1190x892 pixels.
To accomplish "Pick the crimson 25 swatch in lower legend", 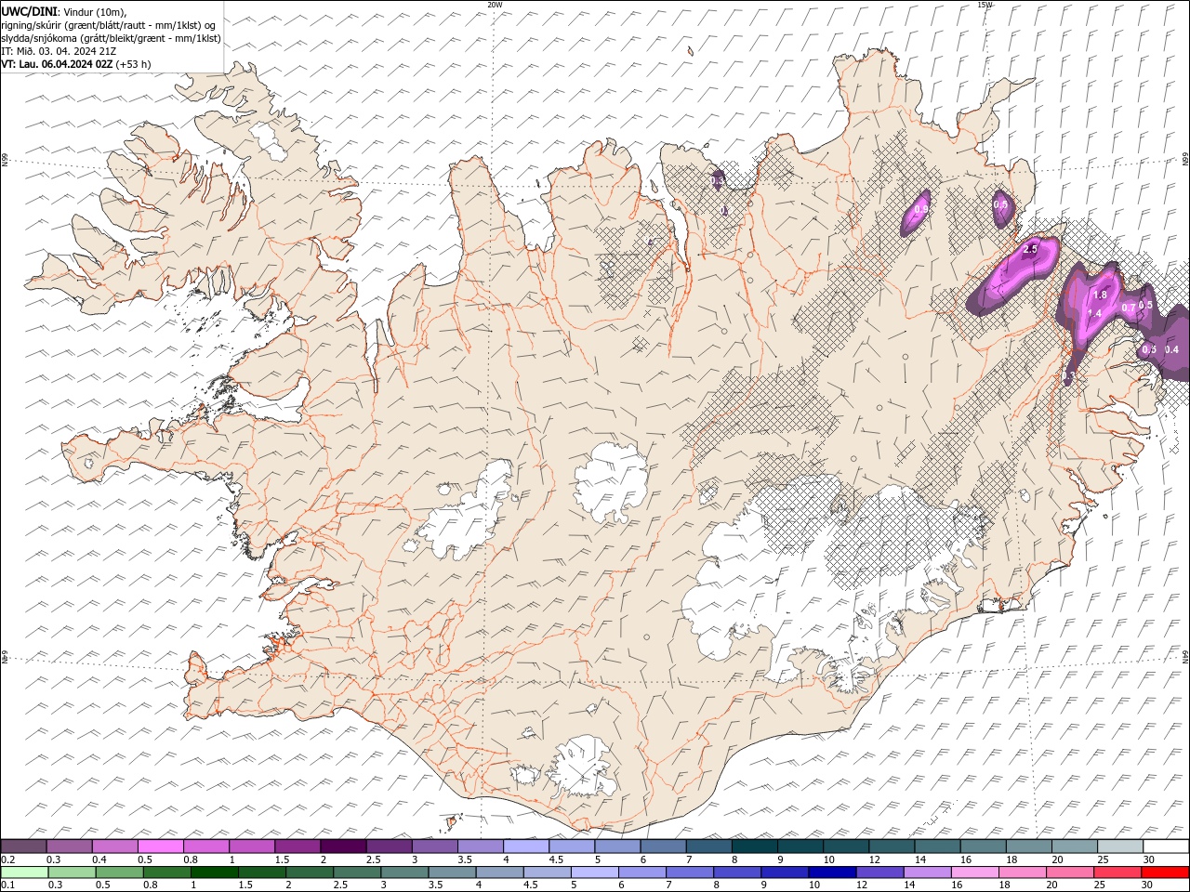I will [x=1117, y=872].
